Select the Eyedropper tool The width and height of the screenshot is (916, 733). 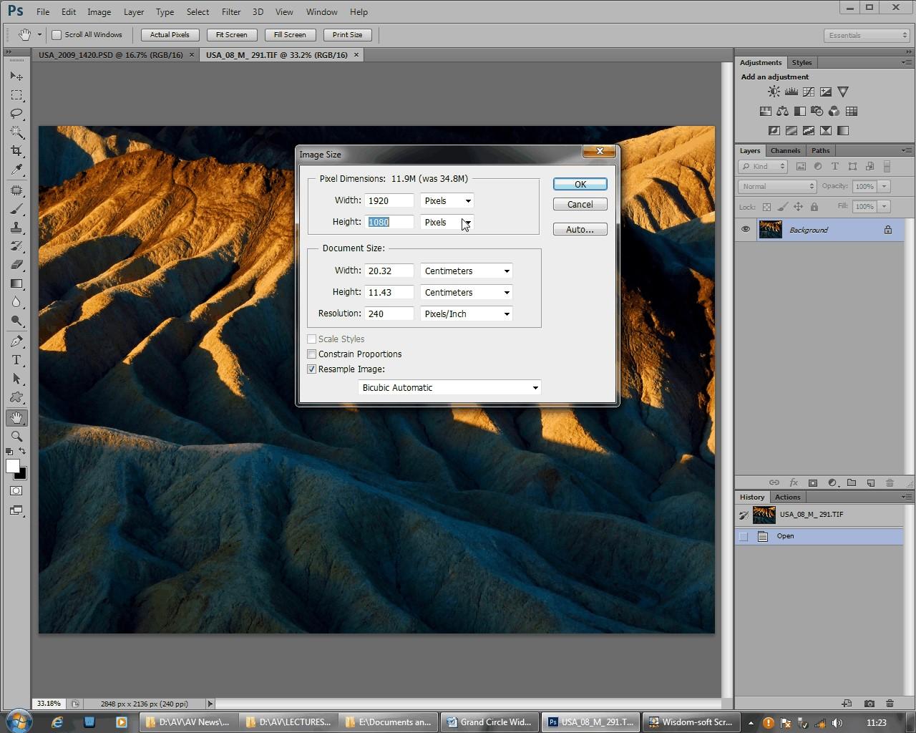(16, 170)
